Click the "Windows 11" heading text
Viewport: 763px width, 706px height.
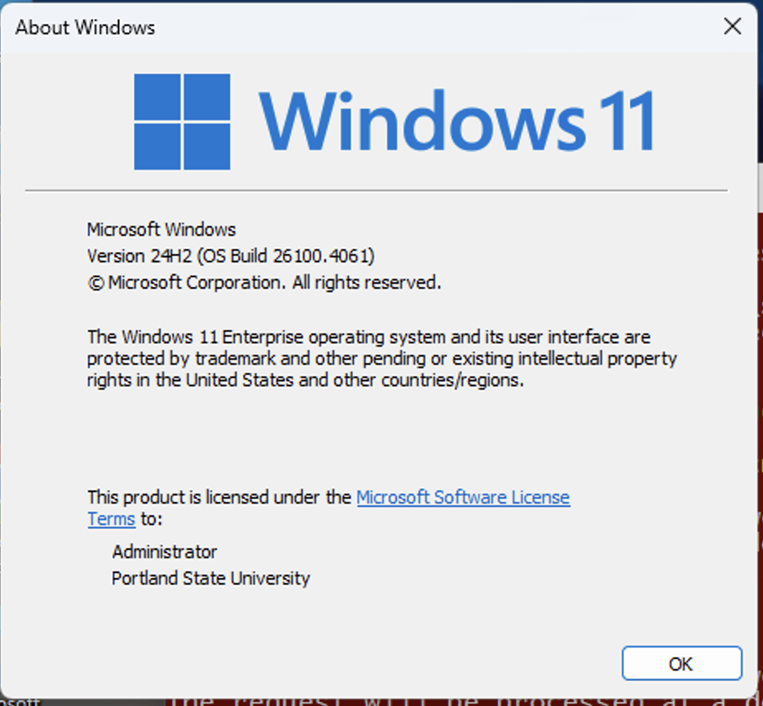(456, 121)
